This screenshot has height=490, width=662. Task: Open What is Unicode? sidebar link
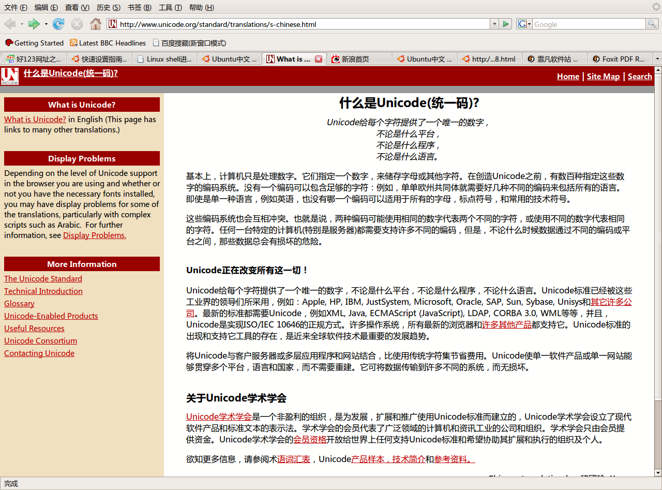(35, 119)
